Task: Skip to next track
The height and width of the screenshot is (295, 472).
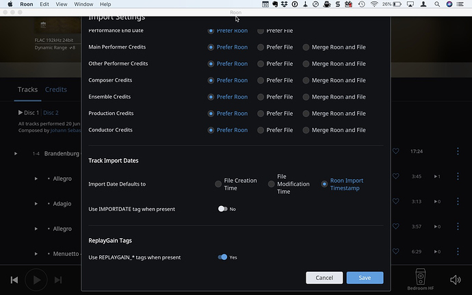Action: point(58,280)
